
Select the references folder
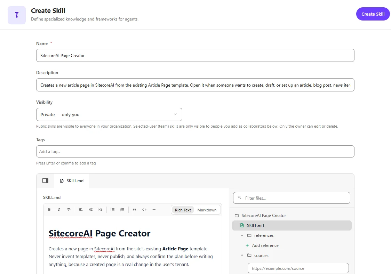click(x=264, y=235)
